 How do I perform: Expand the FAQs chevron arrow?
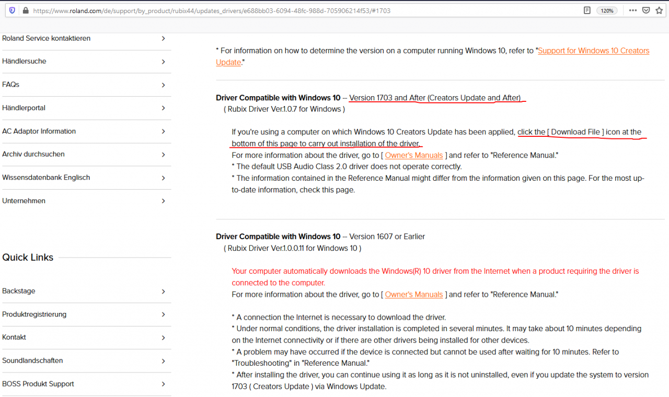(x=164, y=85)
